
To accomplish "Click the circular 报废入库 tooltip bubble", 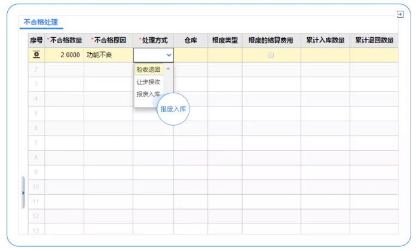I will pos(173,109).
